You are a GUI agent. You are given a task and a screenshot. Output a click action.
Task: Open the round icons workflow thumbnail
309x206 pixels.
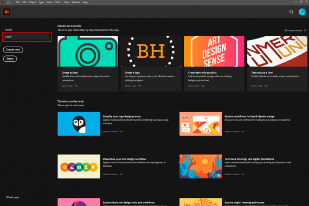79,166
